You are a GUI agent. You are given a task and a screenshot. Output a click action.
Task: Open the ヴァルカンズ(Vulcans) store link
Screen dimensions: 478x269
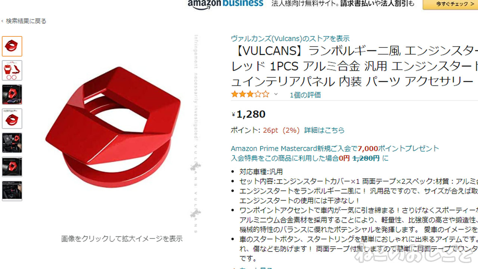tap(290, 39)
